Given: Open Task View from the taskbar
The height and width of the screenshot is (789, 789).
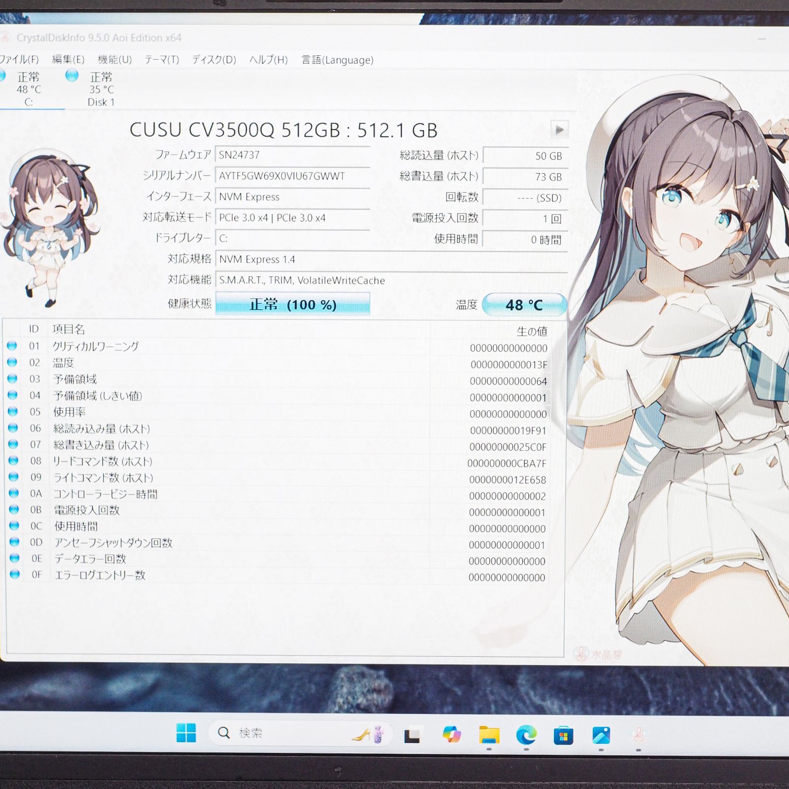Looking at the screenshot, I should click(412, 736).
